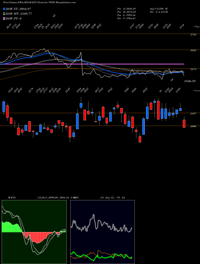The image size is (200, 264).
Task: Select the 'DOW MT: 2109.77' legend text
Action: (x=19, y=14)
